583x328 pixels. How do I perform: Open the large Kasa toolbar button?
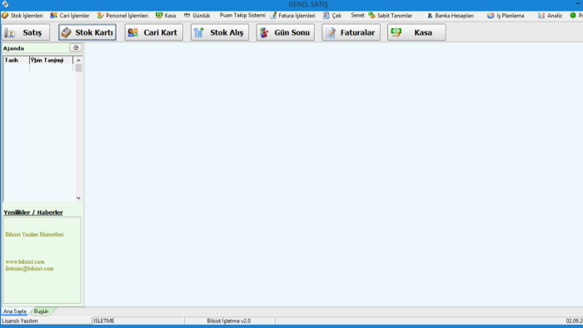[416, 32]
